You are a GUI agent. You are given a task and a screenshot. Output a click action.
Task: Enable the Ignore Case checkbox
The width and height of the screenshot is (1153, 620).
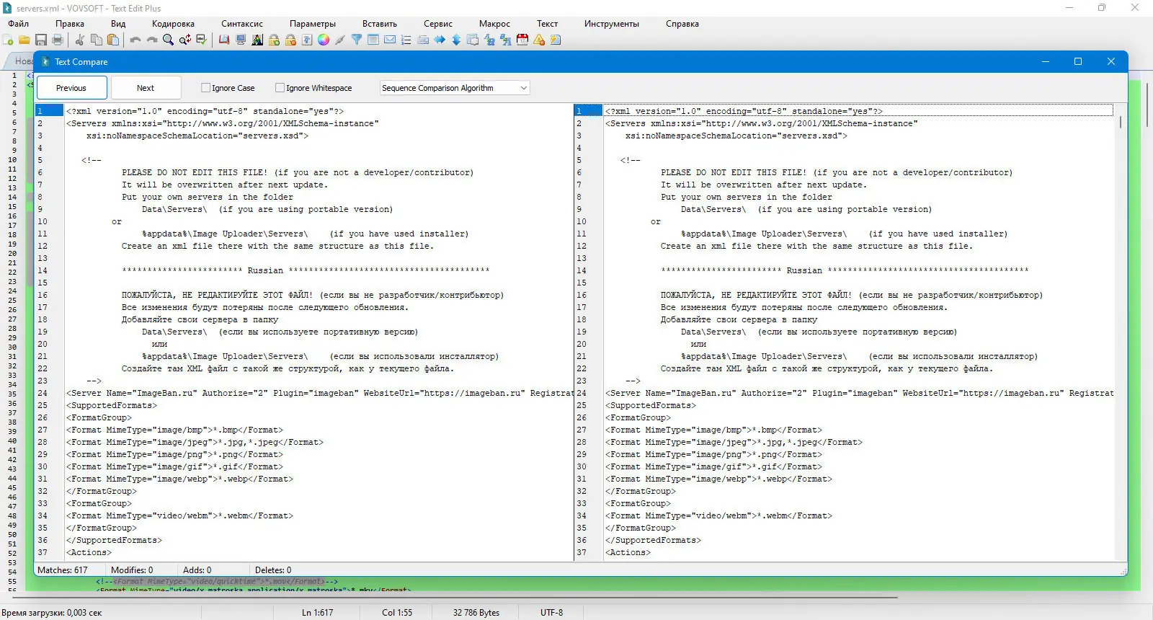pos(206,88)
